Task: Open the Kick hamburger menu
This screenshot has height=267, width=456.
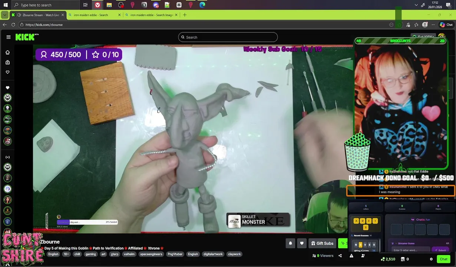Action: (8, 37)
